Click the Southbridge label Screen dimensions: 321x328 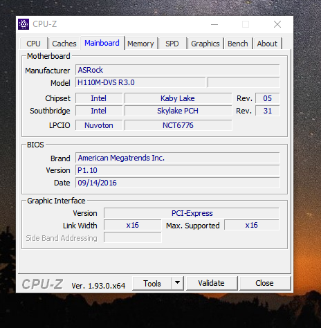[x=50, y=111]
